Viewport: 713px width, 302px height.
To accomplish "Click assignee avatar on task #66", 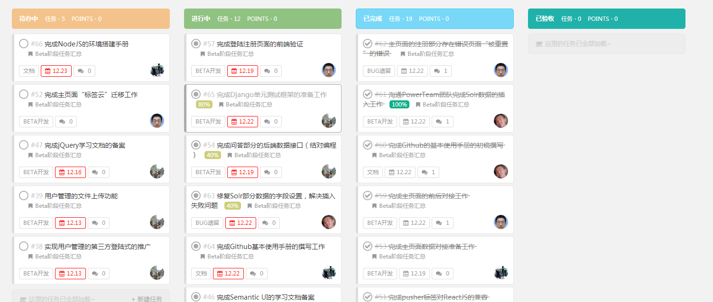I will click(157, 70).
